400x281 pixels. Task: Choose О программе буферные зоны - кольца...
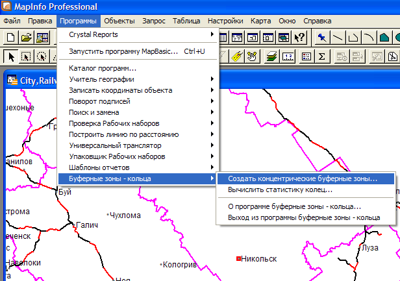point(306,206)
